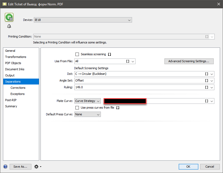Click the bracket icon in Printing Condition field
This screenshot has width=223, height=173.
[207, 37]
